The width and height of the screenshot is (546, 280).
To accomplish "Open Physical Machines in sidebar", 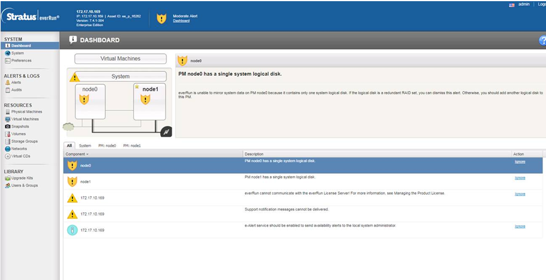I will pos(26,111).
